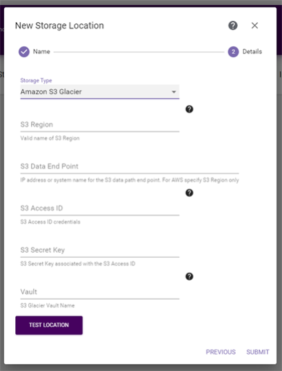
Task: Focus the Vault name input field
Action: [100, 292]
